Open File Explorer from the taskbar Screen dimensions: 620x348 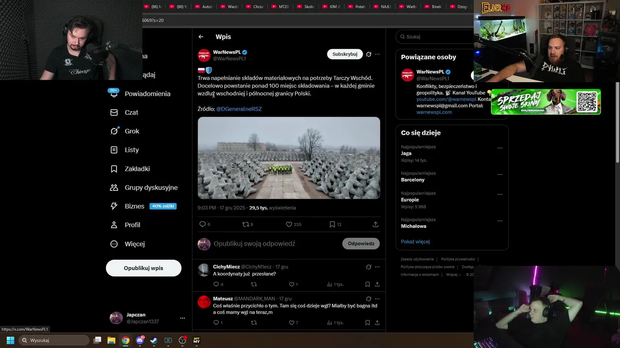click(x=111, y=340)
